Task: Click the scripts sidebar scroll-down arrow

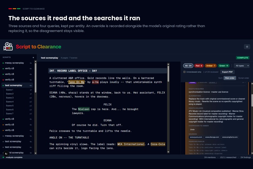Action: [x=35, y=153]
